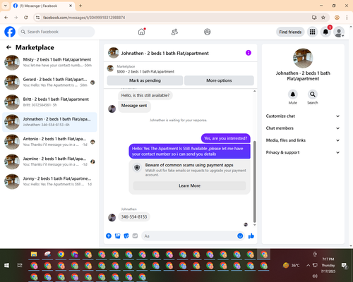Expand Media, files and links section
The height and width of the screenshot is (282, 353).
303,140
